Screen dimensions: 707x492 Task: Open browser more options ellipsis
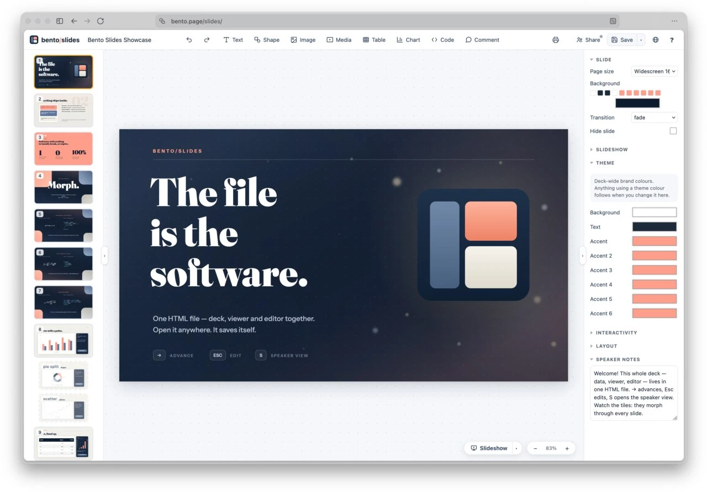pyautogui.click(x=674, y=21)
